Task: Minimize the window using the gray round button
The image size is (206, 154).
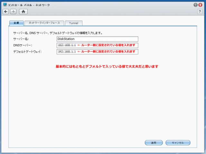Action: point(195,5)
